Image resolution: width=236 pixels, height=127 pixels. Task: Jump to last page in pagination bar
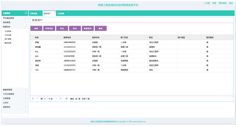pyautogui.click(x=60, y=99)
